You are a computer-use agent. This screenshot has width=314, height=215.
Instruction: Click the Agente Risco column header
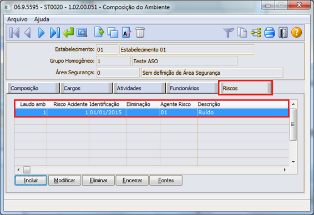tap(179, 104)
